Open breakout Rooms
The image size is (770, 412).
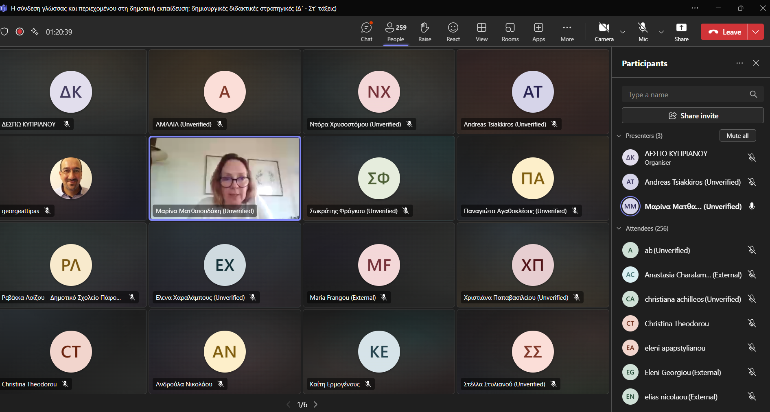pyautogui.click(x=510, y=32)
